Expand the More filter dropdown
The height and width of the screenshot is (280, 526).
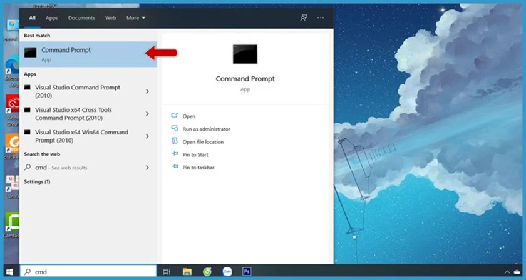[x=136, y=18]
